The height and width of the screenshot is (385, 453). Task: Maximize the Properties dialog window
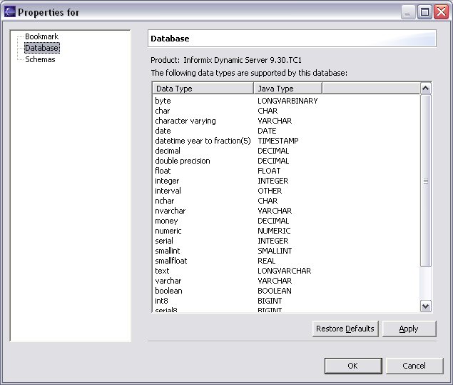tap(425, 12)
